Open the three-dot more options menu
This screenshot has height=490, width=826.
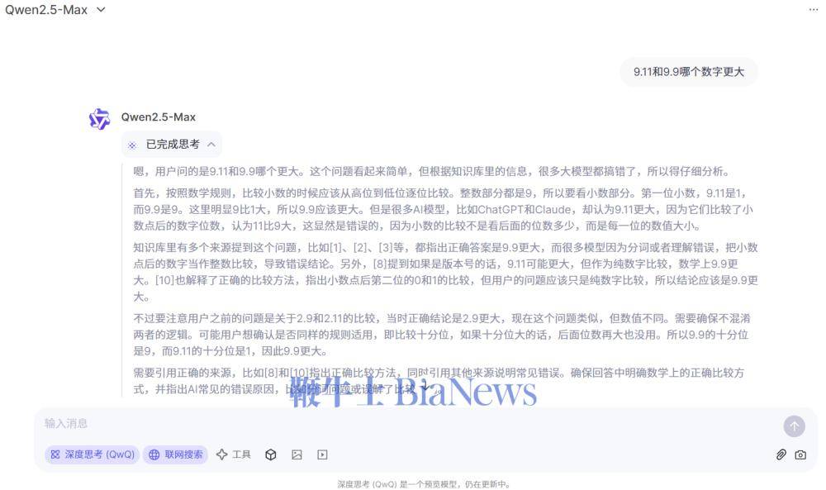coord(814,9)
